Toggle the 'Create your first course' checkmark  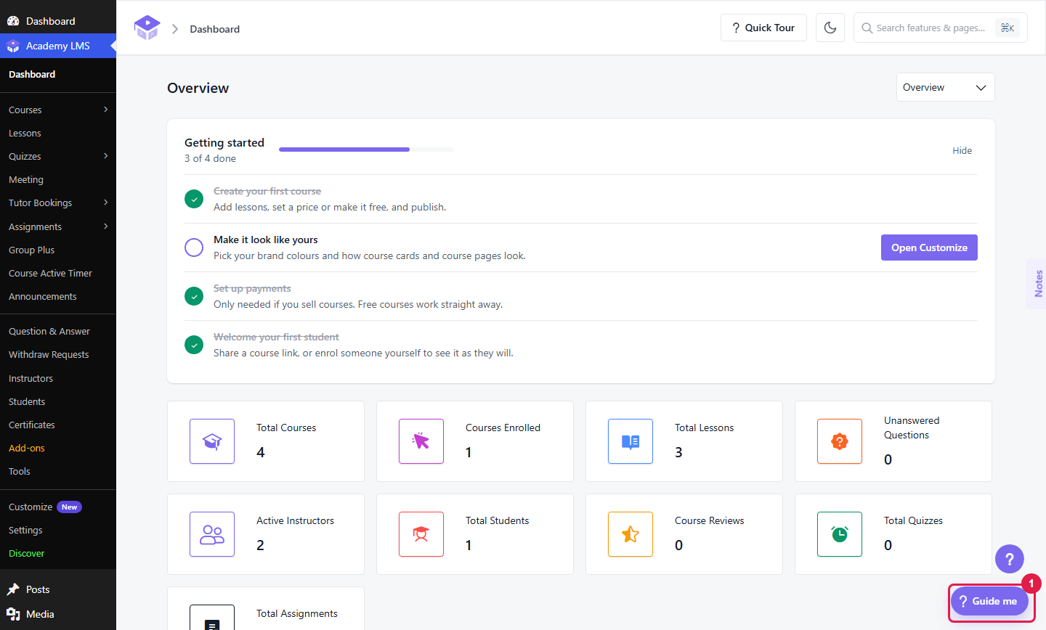coord(194,199)
